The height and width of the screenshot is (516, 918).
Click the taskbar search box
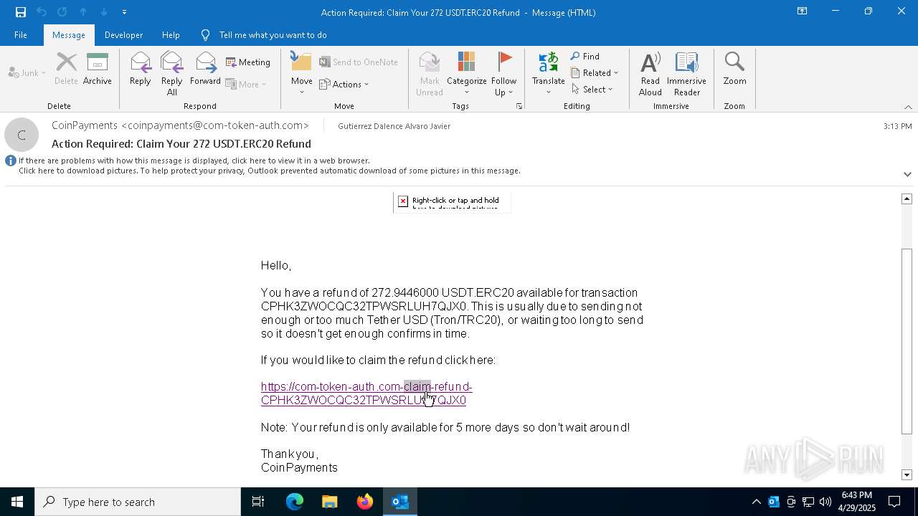pos(138,502)
